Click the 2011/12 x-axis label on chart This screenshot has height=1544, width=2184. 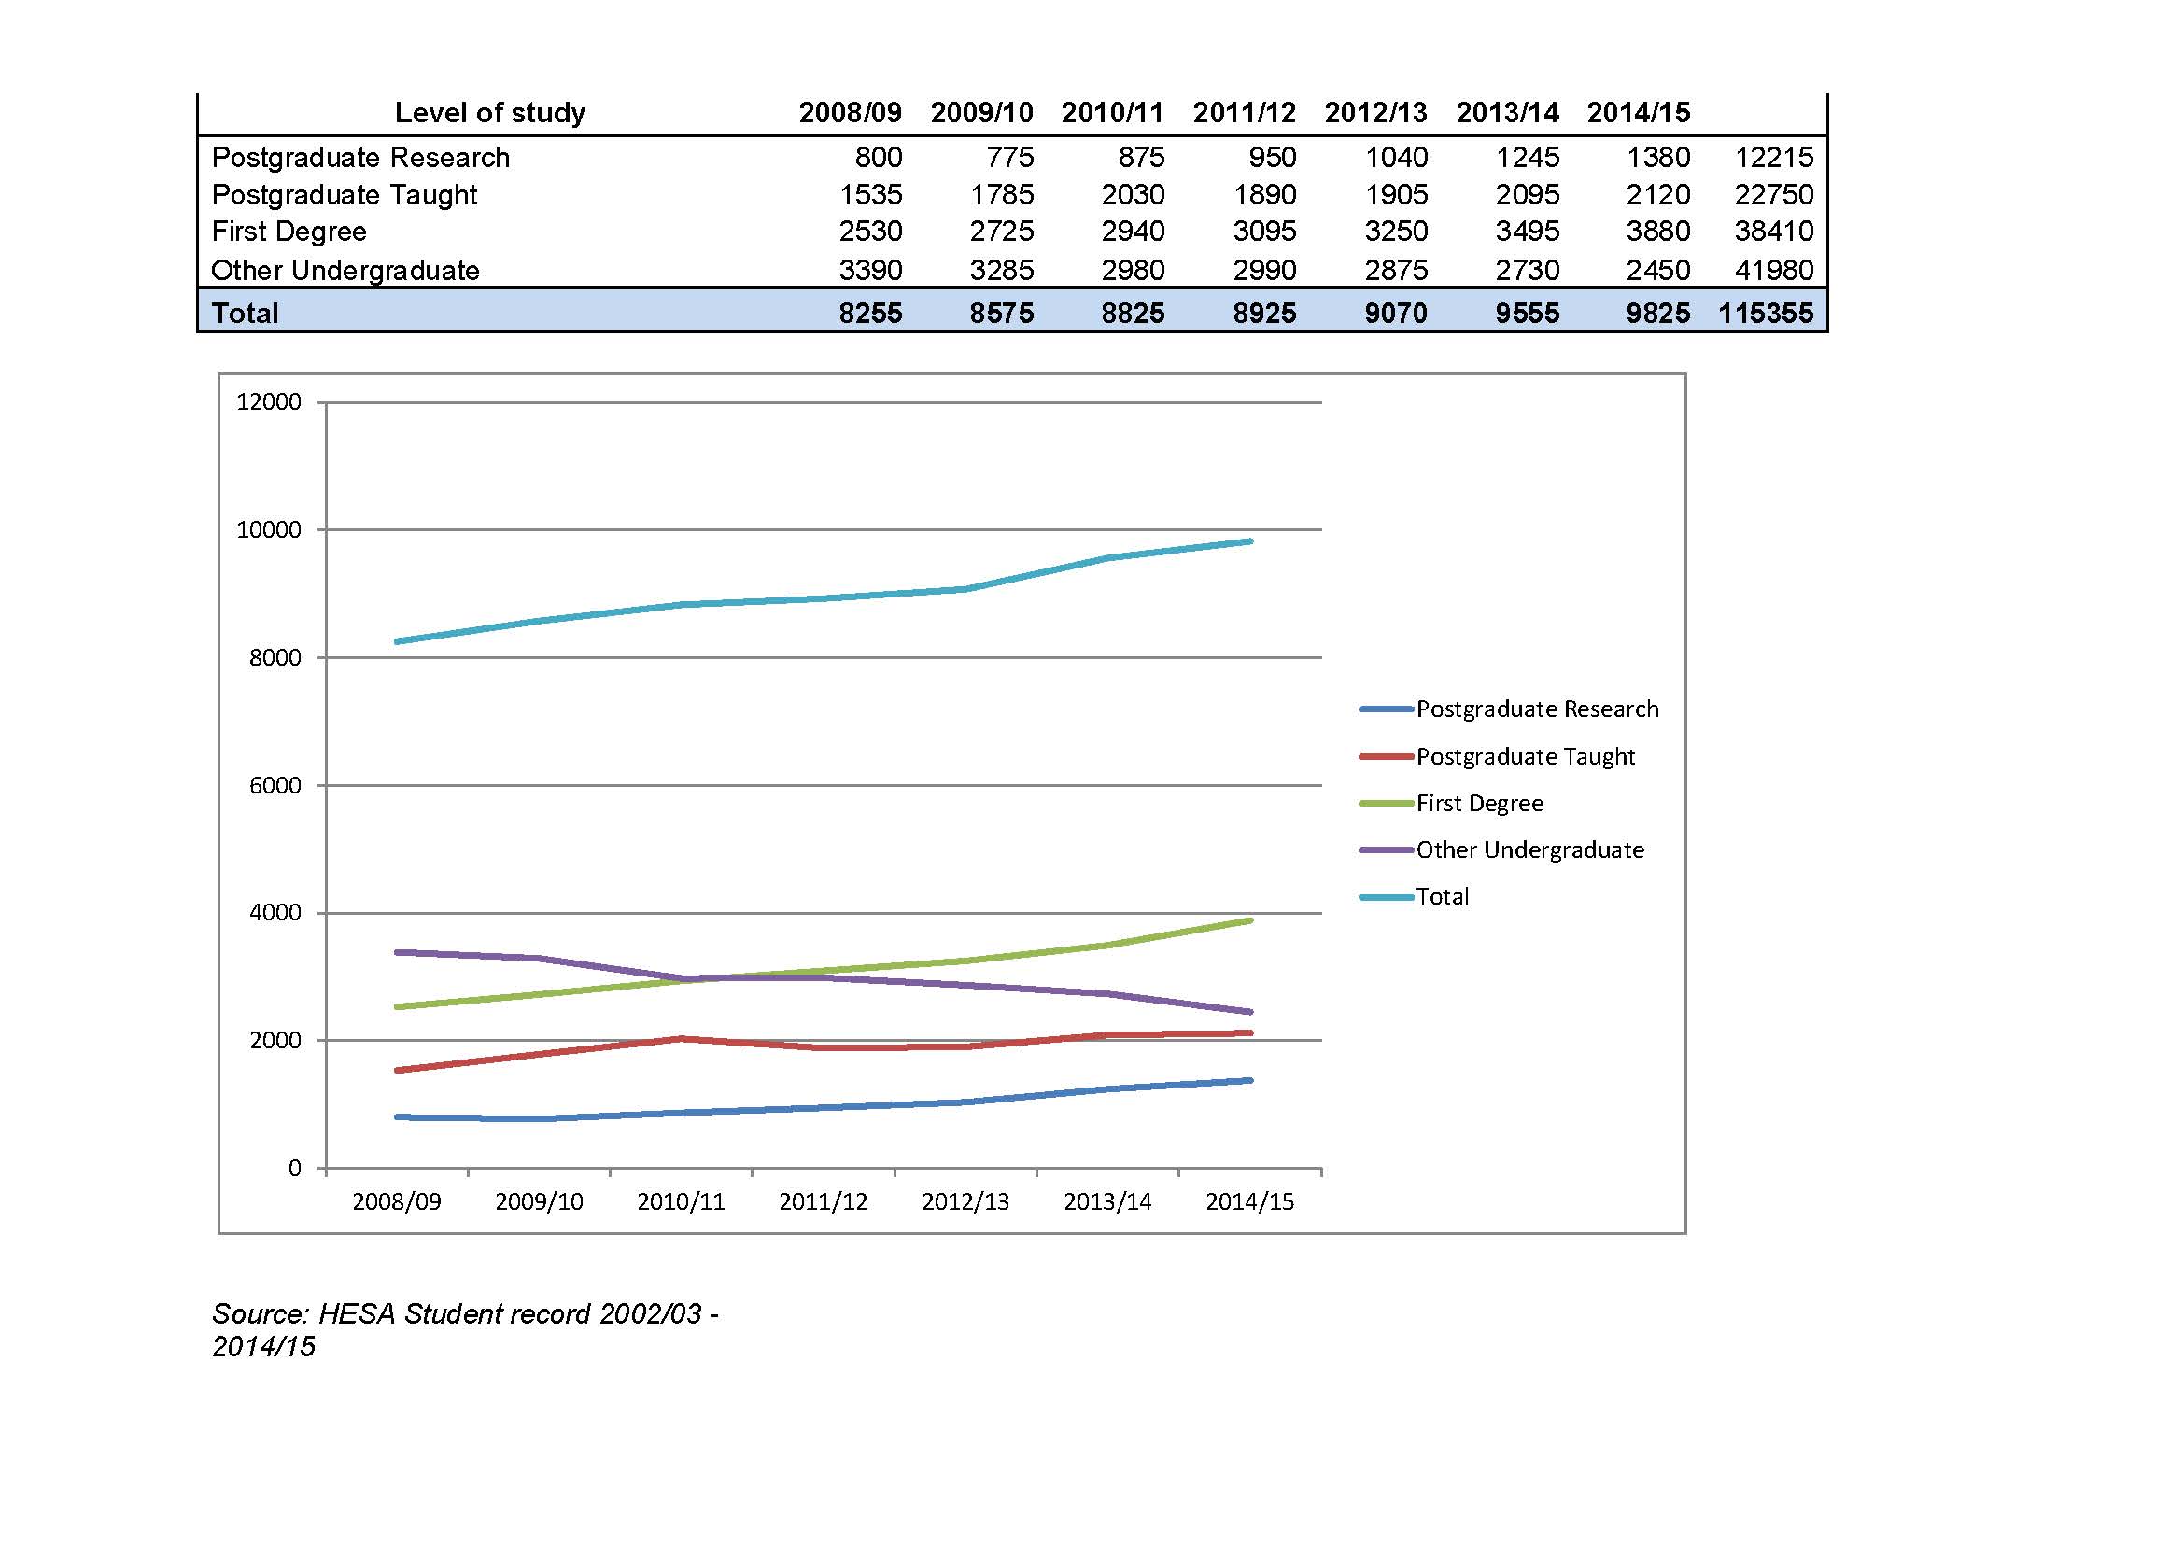tap(823, 1201)
